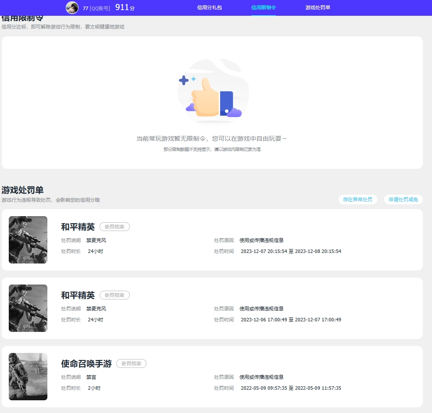
Task: Click the 911分 credit score
Action: click(125, 7)
